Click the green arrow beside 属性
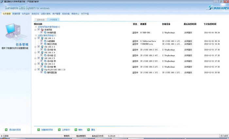Screen dimensions: 229x139 point(89,130)
